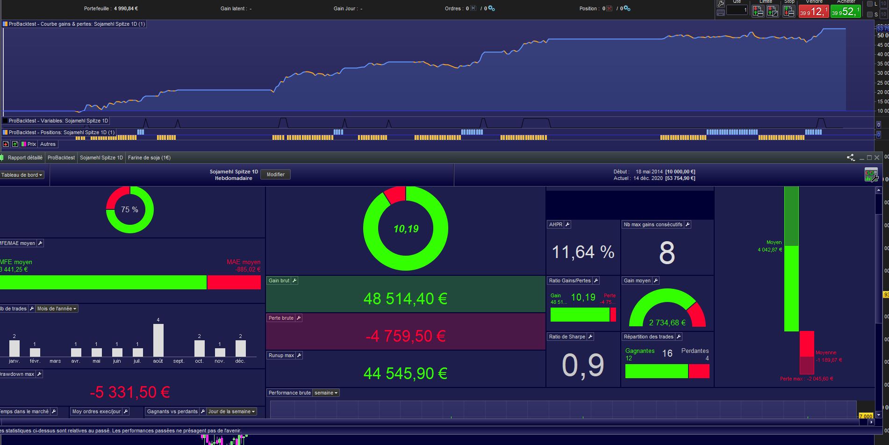Open wrench settings for Ratio Gains/Pertes
The width and height of the screenshot is (889, 445).
pyautogui.click(x=596, y=280)
